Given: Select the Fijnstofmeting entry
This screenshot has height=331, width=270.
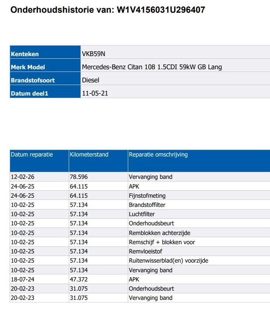Looking at the screenshot, I should 147,196.
